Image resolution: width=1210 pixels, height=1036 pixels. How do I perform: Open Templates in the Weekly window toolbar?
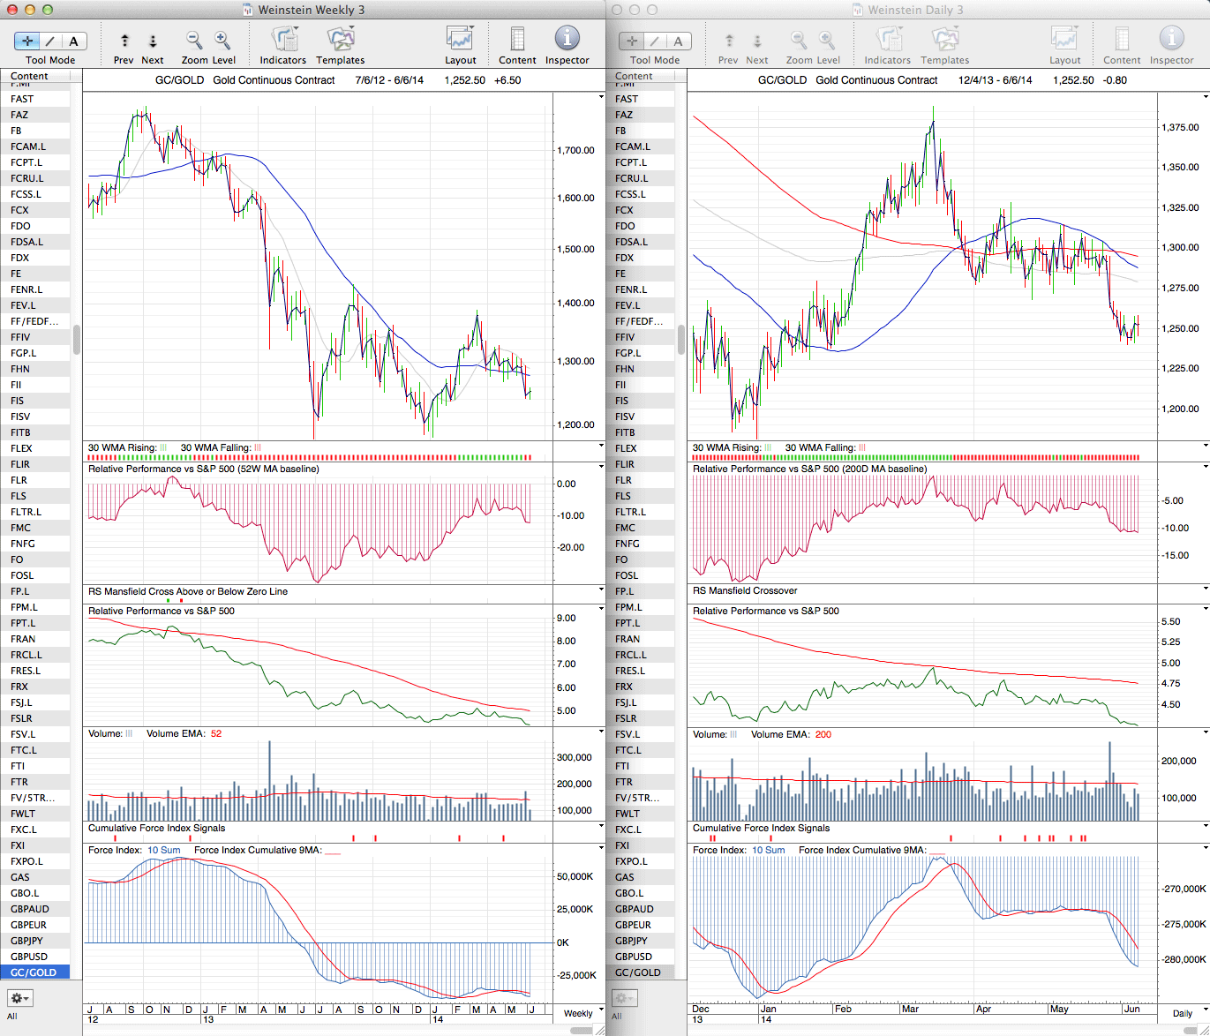pos(340,41)
